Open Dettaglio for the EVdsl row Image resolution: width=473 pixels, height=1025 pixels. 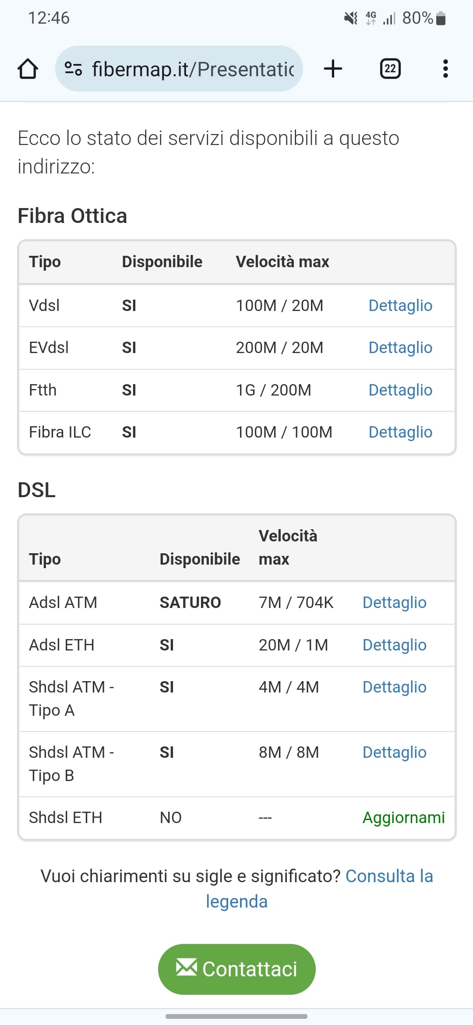click(x=400, y=347)
